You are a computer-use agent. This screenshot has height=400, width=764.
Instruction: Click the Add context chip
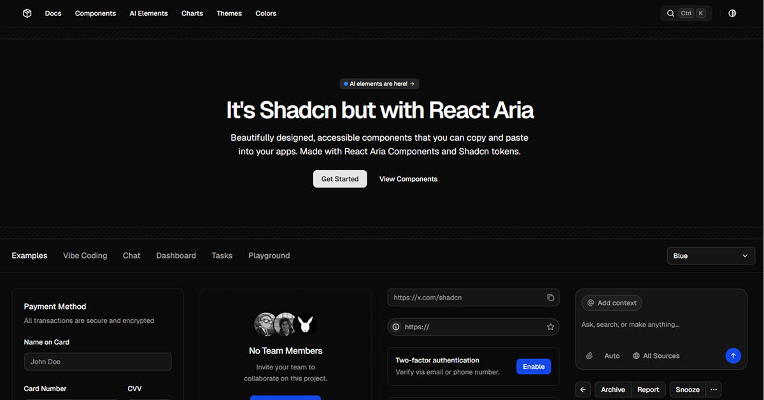click(612, 303)
